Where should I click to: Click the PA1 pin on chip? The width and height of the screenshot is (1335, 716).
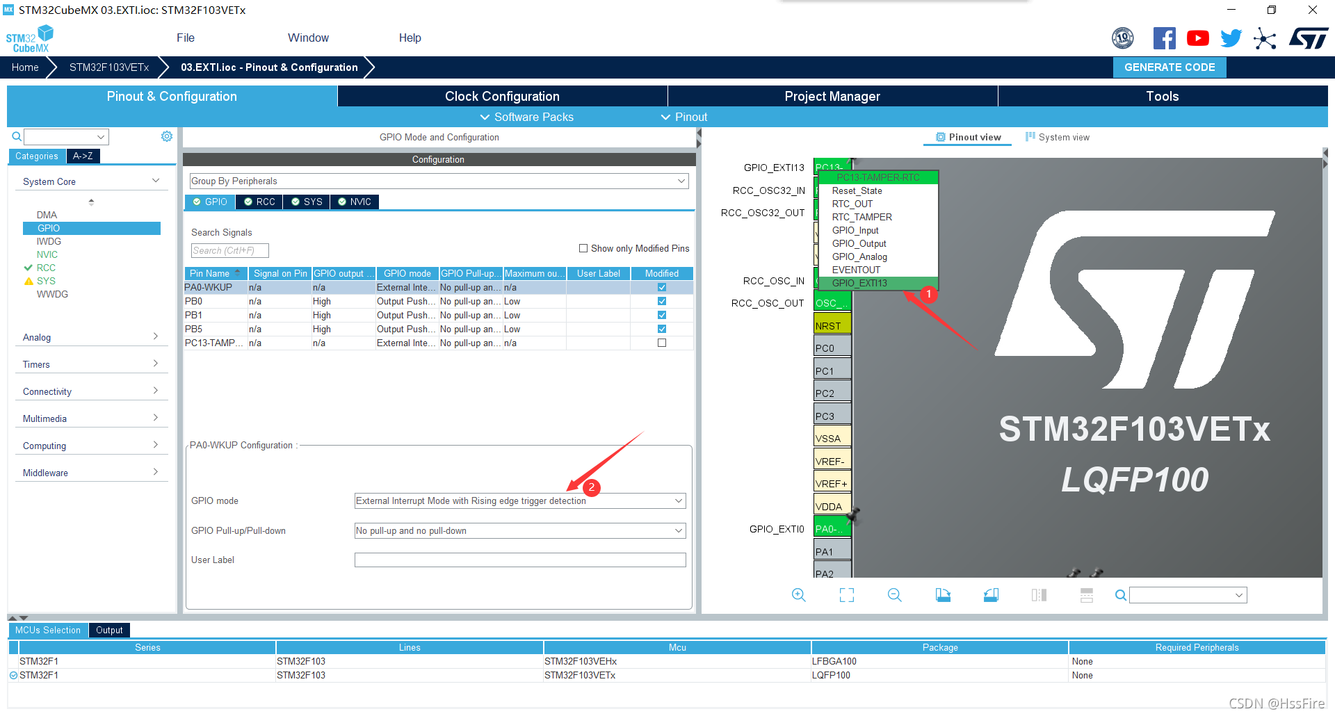pos(832,551)
